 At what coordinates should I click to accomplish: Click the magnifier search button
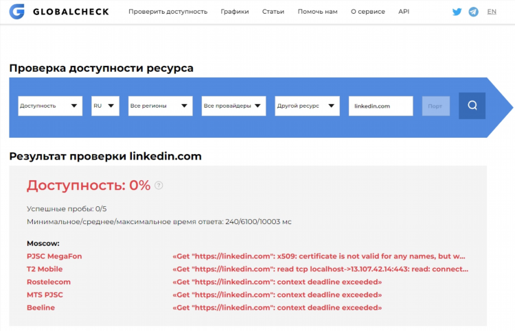pyautogui.click(x=472, y=106)
